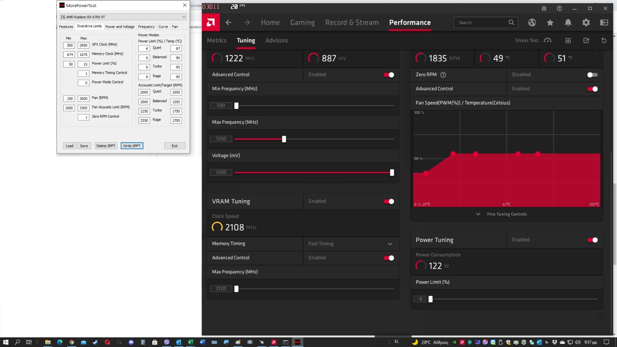Click the AMD logo home icon
617x347 pixels.
211,22
